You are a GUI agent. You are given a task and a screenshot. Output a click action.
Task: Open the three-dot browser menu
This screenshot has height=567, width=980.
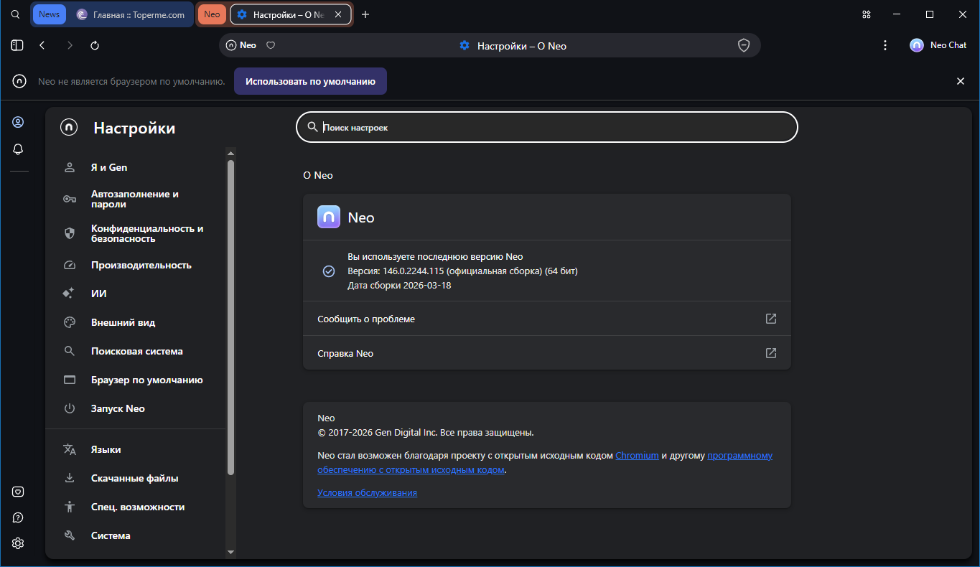click(x=885, y=45)
